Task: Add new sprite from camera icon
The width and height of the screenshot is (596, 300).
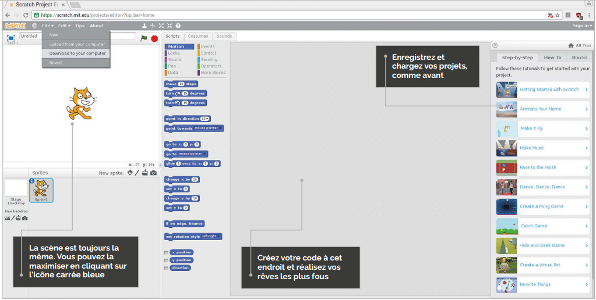Action: [153, 173]
